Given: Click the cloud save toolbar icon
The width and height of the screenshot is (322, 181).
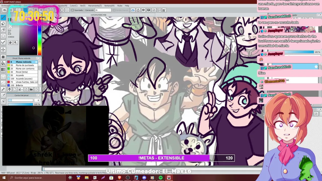Looking at the screenshot, I should tap(133, 10).
